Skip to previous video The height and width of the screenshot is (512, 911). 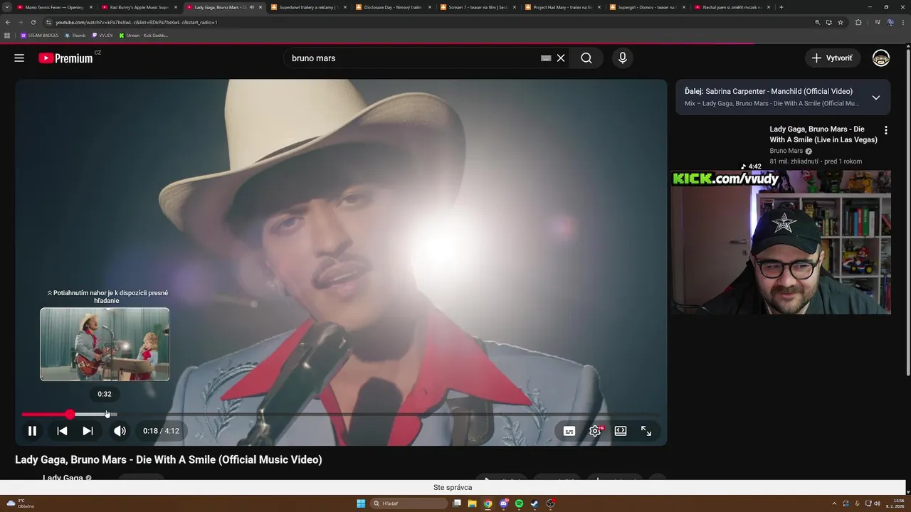click(x=62, y=431)
